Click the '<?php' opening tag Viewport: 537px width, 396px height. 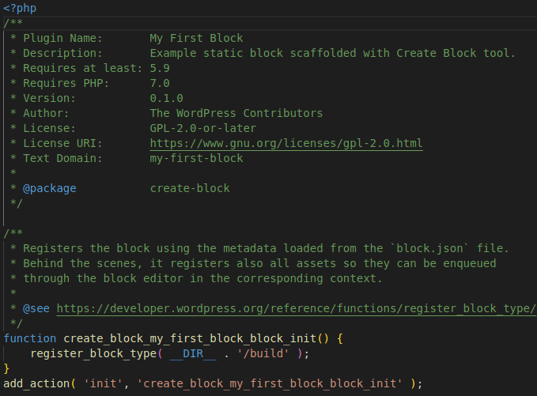(x=20, y=8)
